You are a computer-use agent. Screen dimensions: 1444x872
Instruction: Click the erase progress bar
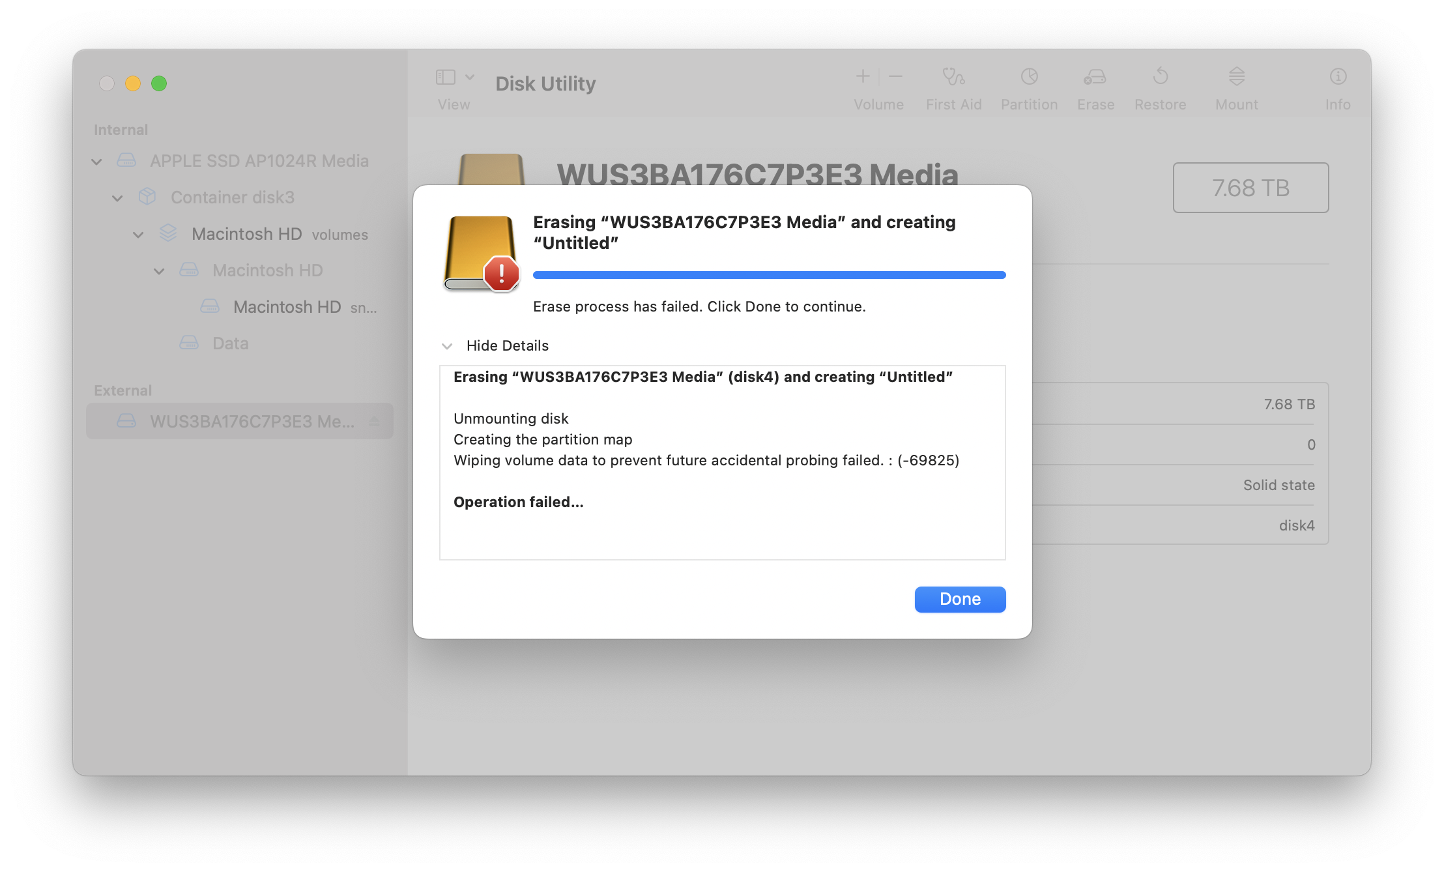point(769,275)
